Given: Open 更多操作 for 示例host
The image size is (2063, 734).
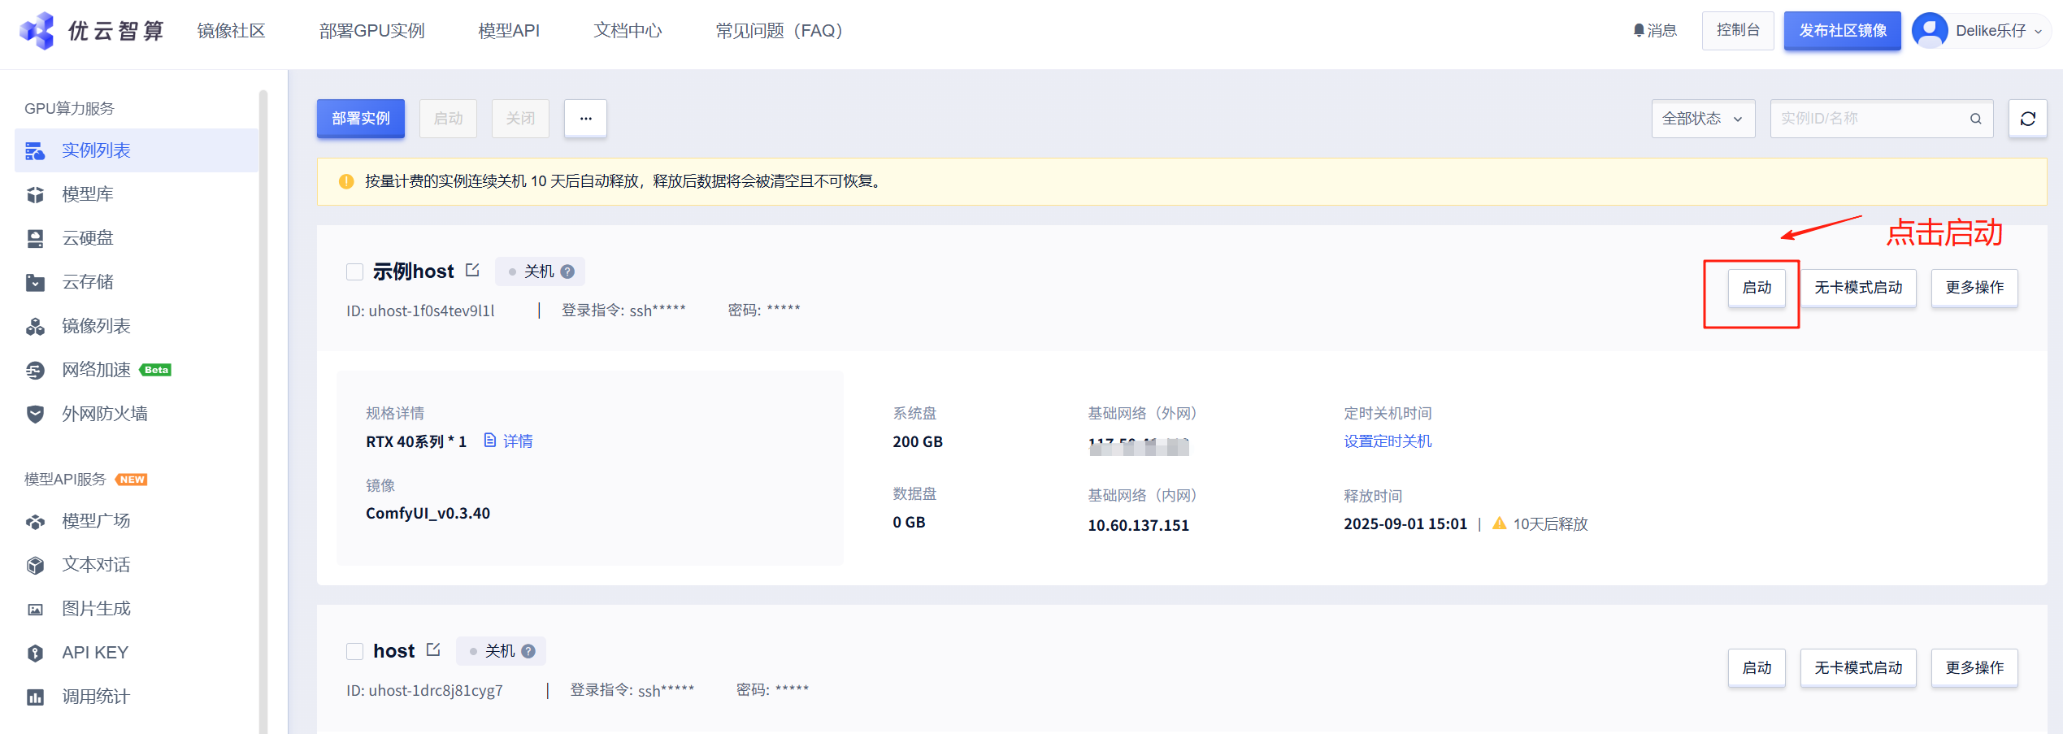Looking at the screenshot, I should [x=1974, y=288].
